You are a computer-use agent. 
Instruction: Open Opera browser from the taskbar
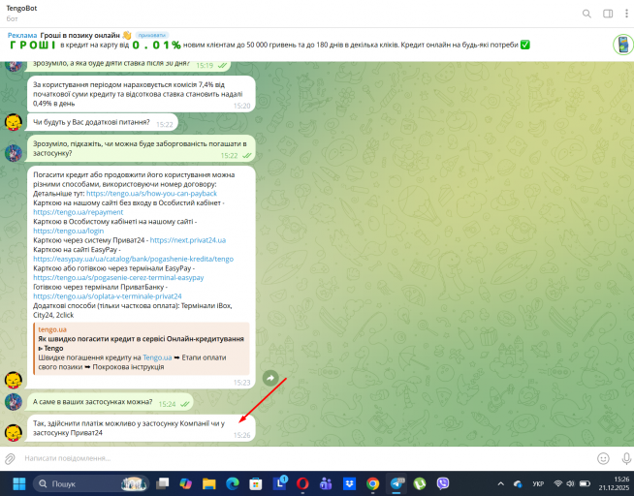click(302, 483)
